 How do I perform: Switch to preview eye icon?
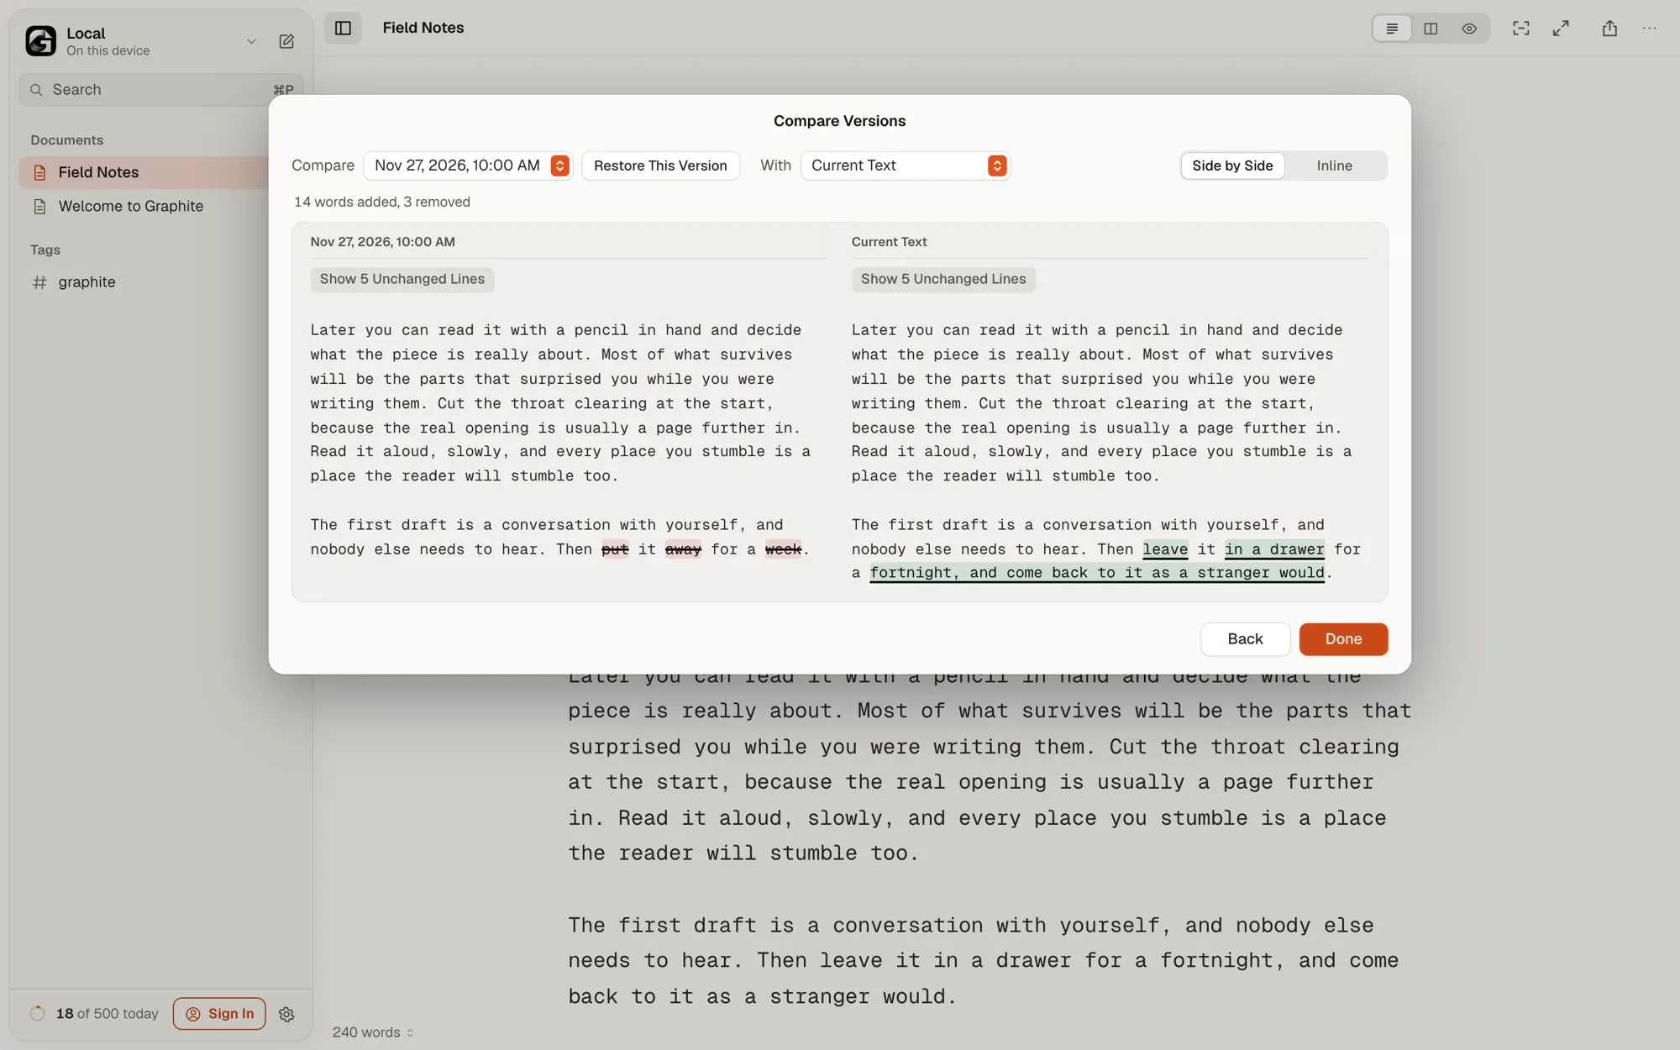[x=1469, y=29]
